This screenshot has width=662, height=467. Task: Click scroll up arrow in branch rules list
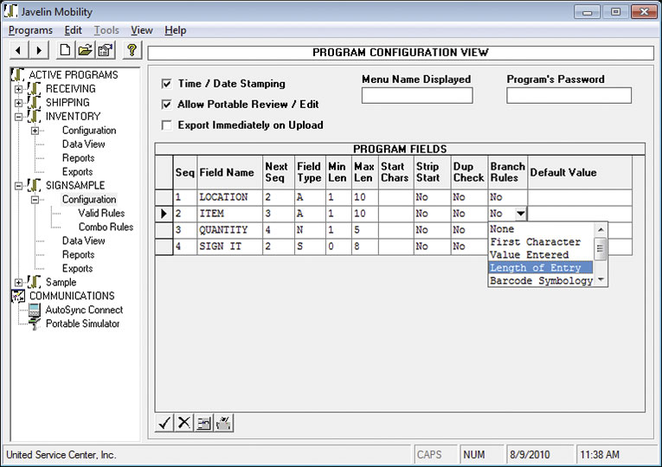pos(601,229)
